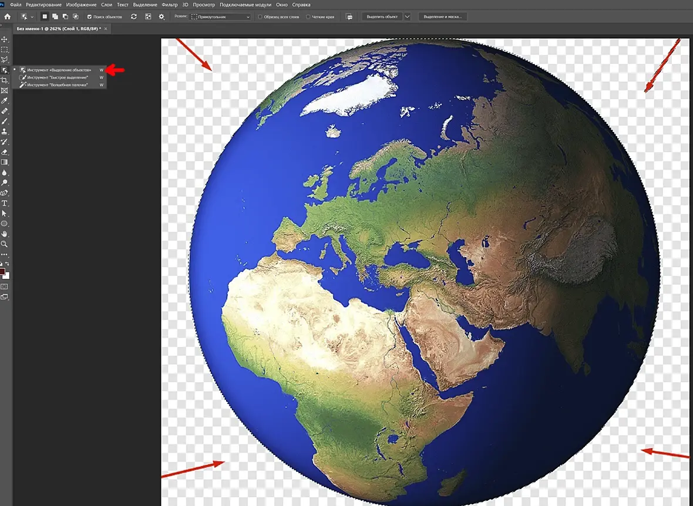Select the Move tool
The height and width of the screenshot is (506, 693).
coord(4,39)
